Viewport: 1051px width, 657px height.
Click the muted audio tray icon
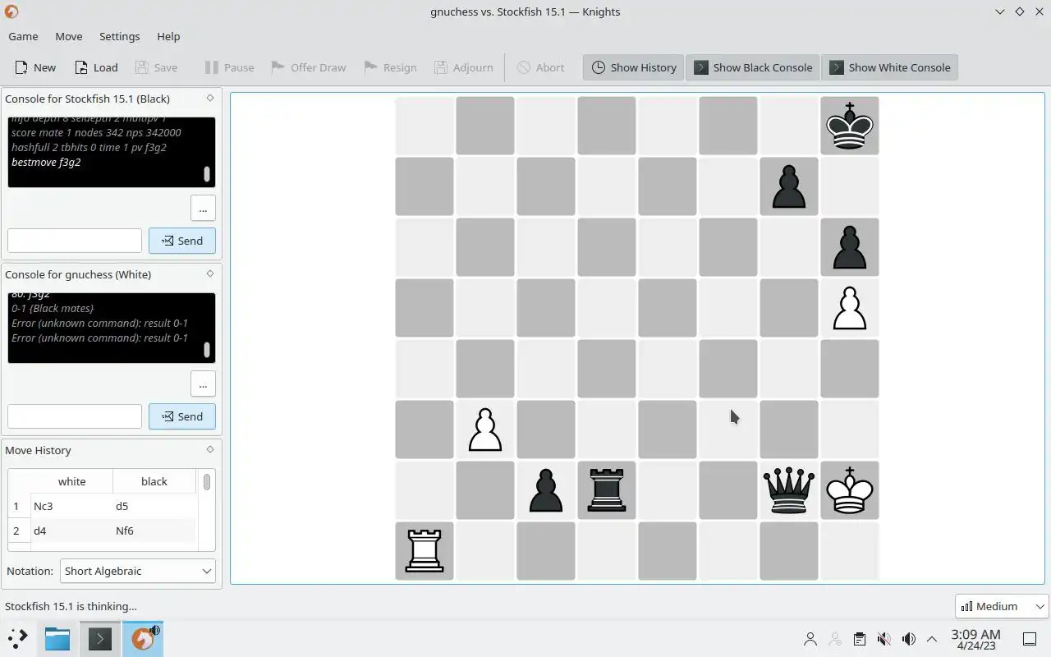pyautogui.click(x=883, y=639)
